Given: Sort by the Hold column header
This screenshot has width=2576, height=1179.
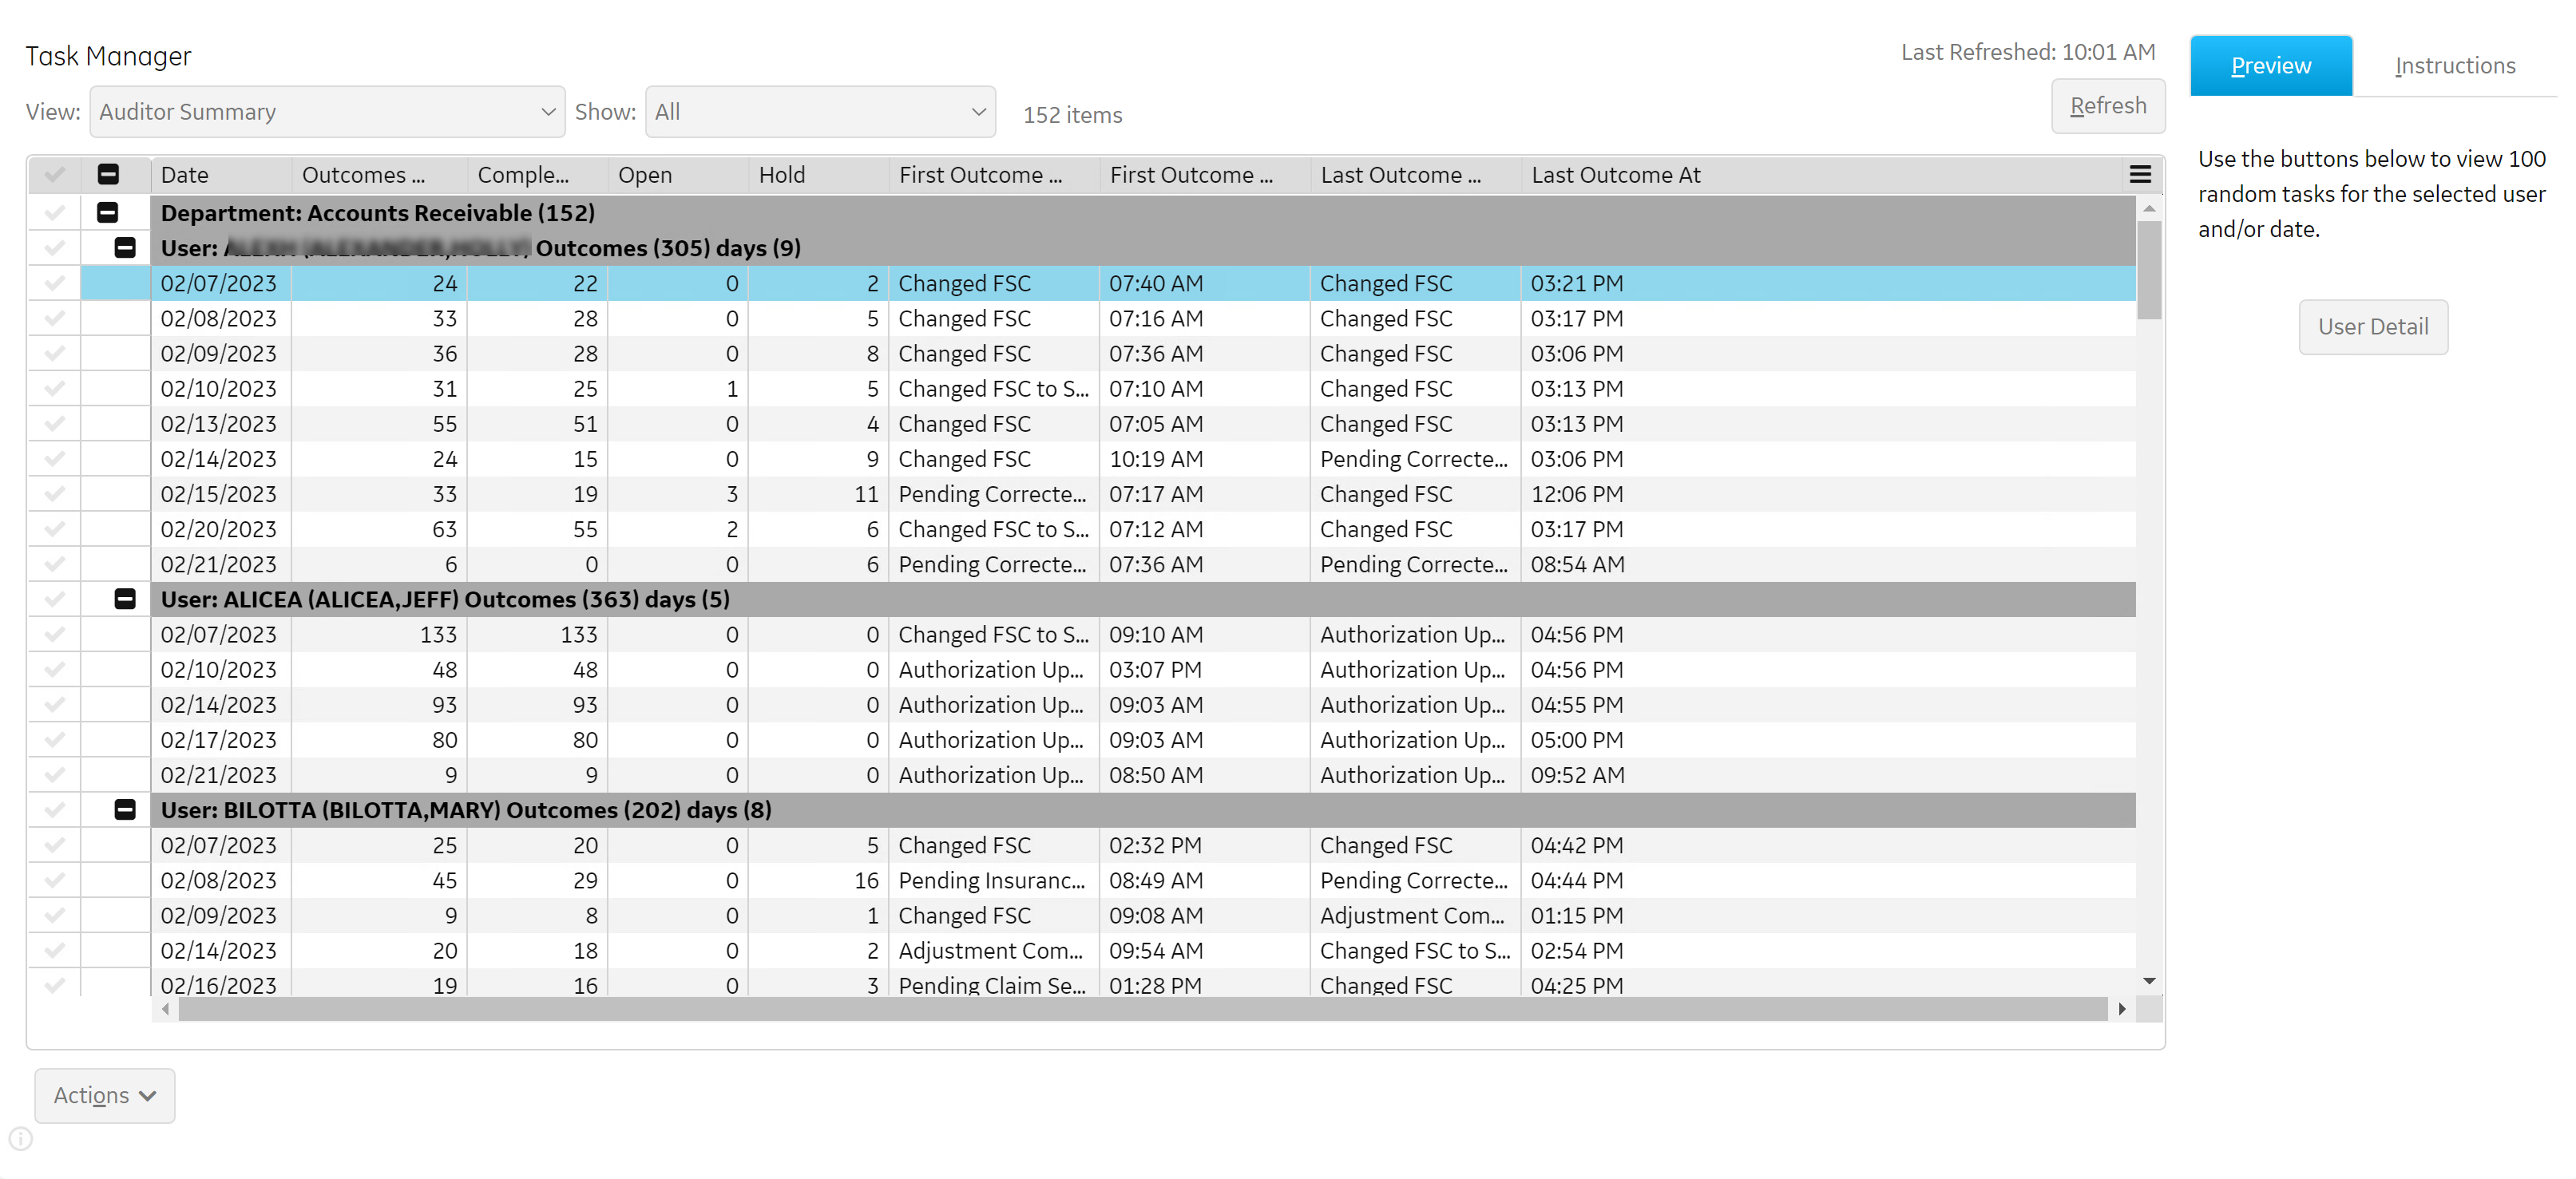Looking at the screenshot, I should coord(818,175).
